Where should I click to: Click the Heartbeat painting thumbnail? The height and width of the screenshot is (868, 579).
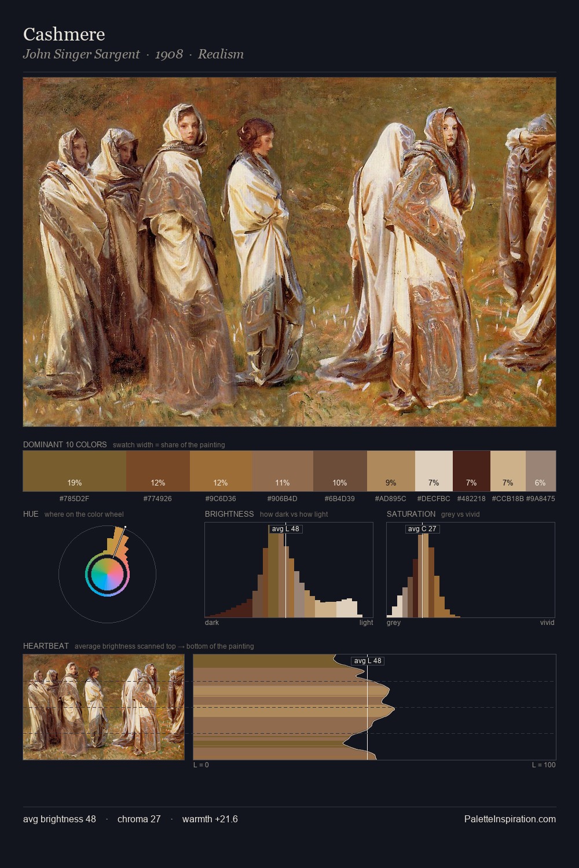click(104, 707)
